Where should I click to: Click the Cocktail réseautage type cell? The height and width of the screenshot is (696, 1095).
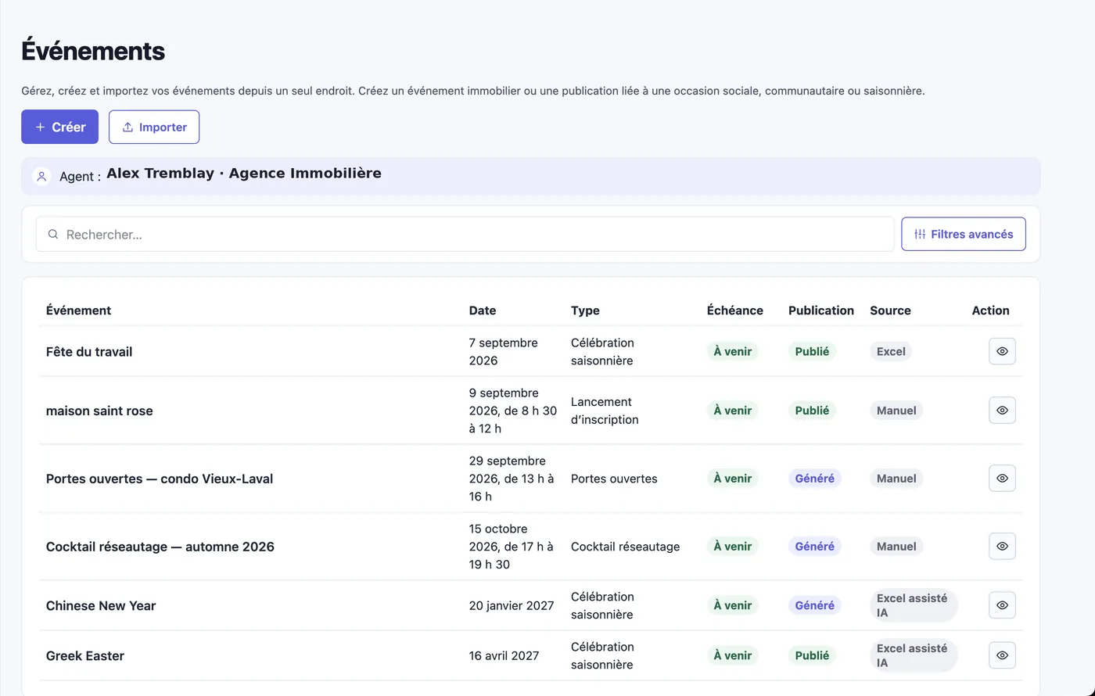pos(625,547)
